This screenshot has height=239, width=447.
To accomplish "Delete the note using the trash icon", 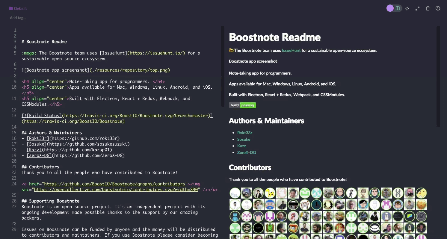I will [428, 8].
